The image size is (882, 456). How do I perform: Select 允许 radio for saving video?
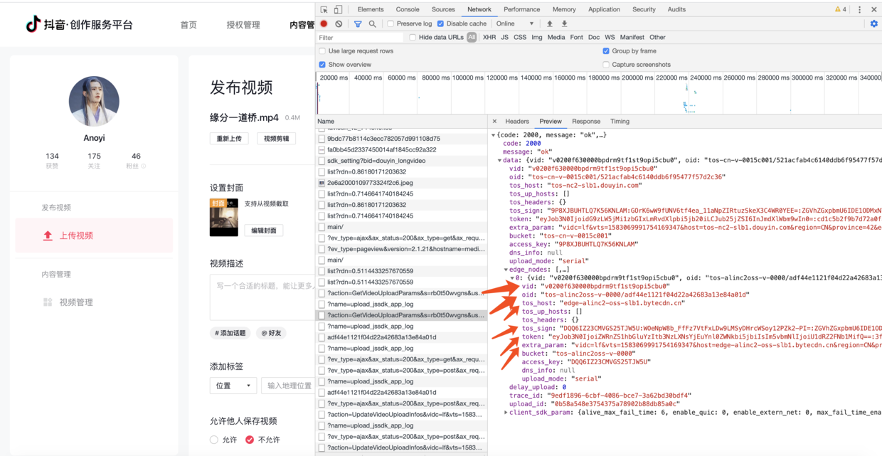click(x=214, y=440)
